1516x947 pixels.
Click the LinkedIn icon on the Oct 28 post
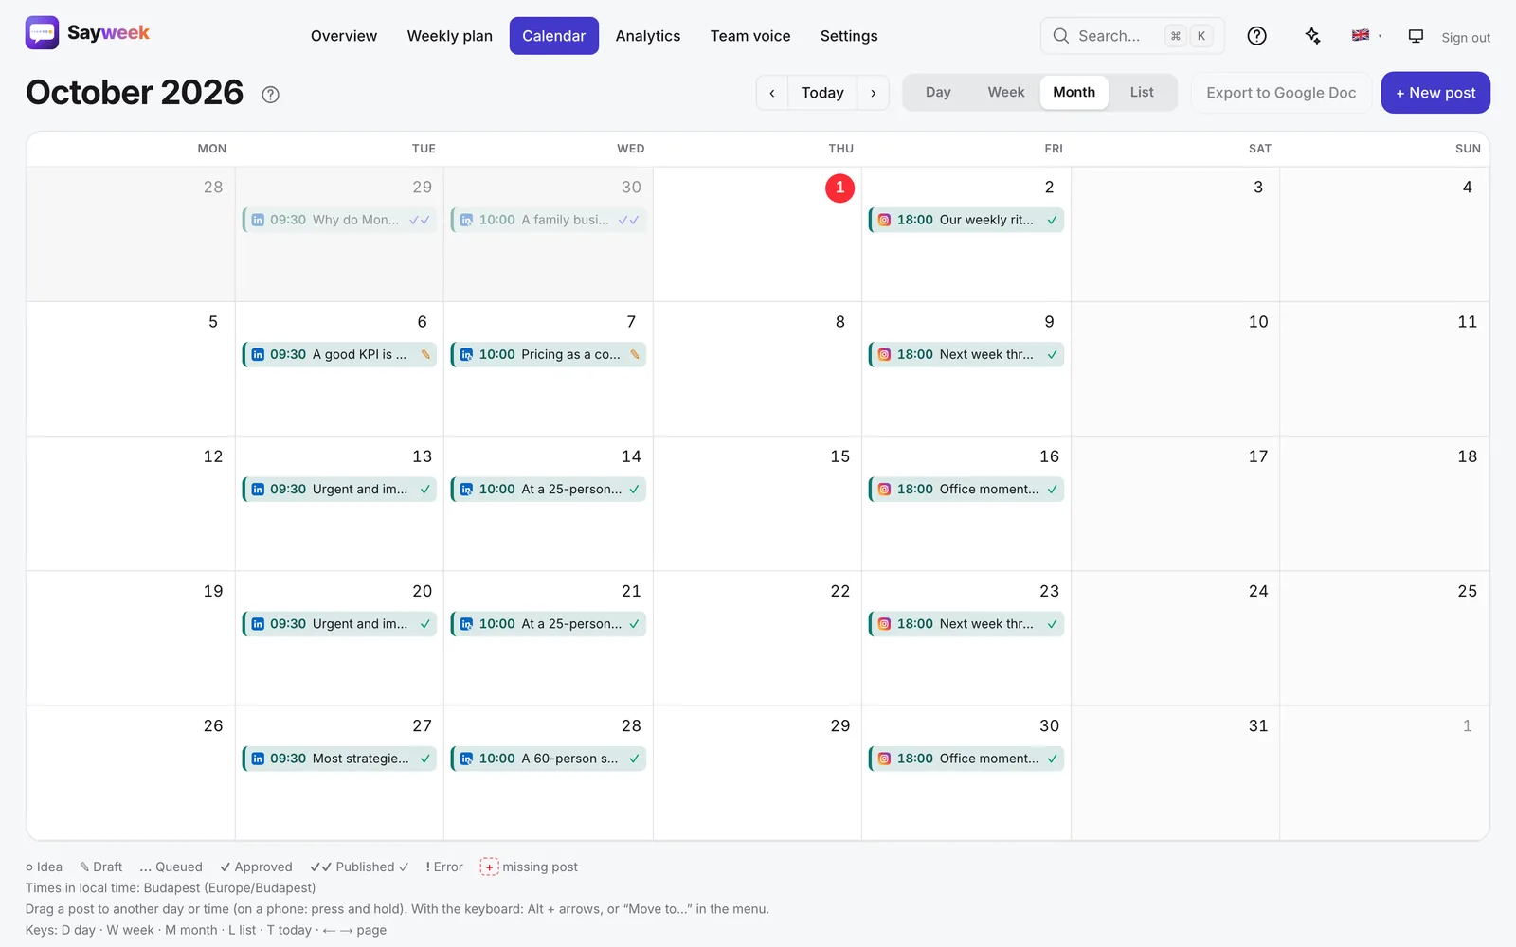(466, 759)
